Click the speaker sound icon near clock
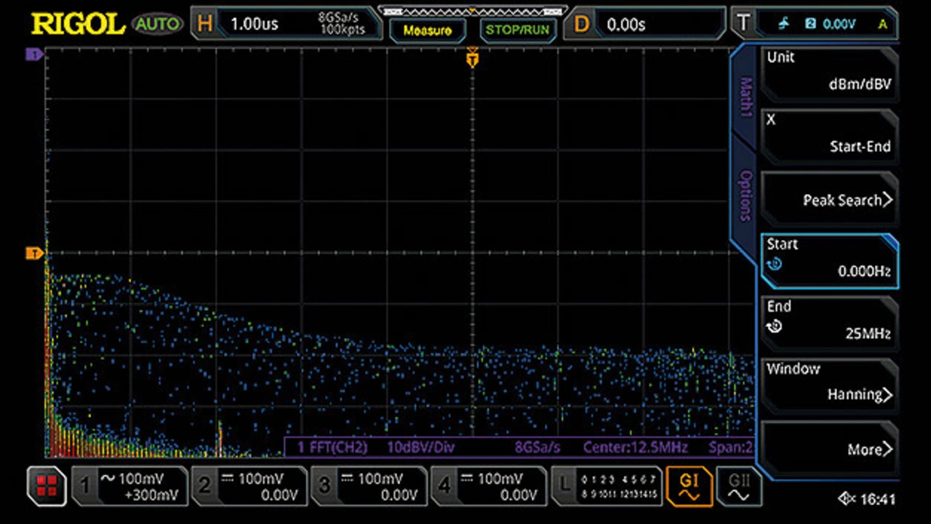The width and height of the screenshot is (931, 524). point(847,499)
